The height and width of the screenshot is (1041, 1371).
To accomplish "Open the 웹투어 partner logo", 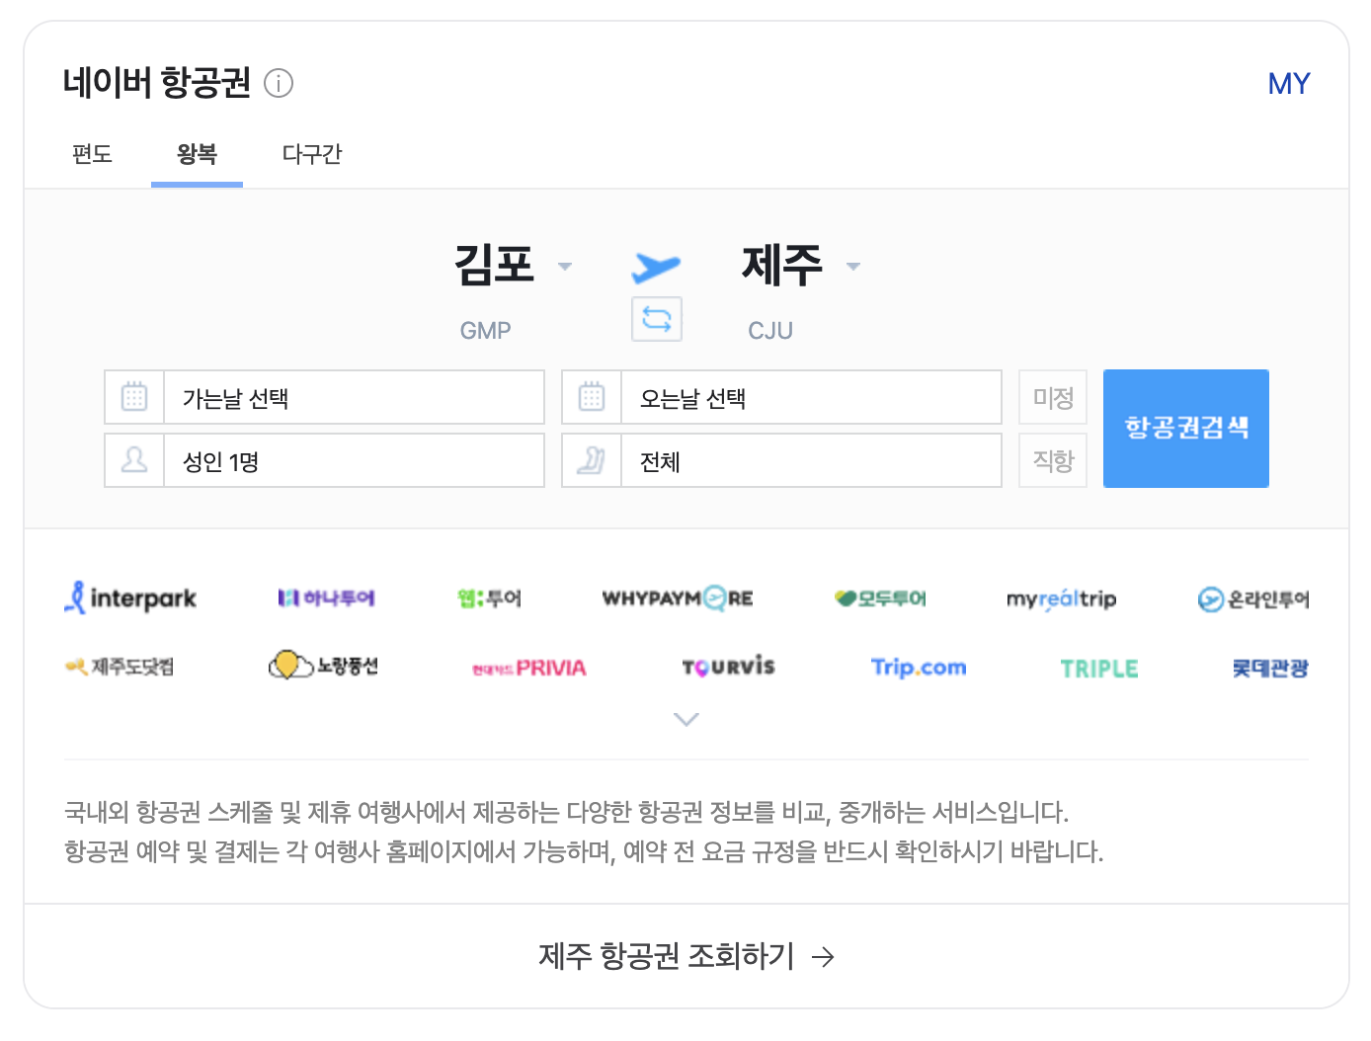I will pyautogui.click(x=489, y=598).
